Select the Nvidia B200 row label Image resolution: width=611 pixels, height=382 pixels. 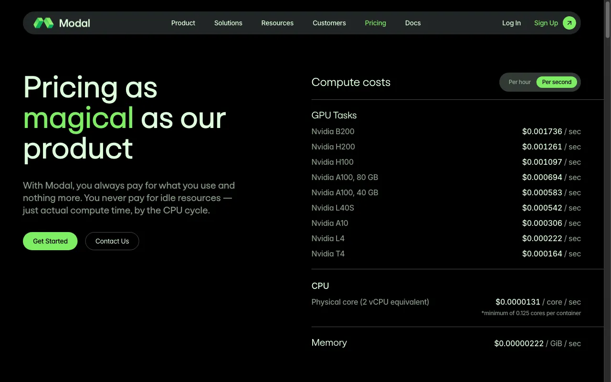(333, 131)
